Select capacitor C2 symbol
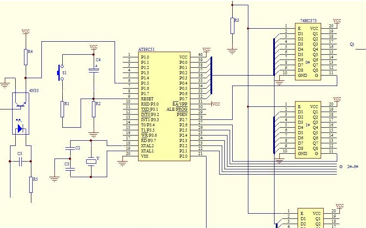366x228 pixels. [68, 149]
